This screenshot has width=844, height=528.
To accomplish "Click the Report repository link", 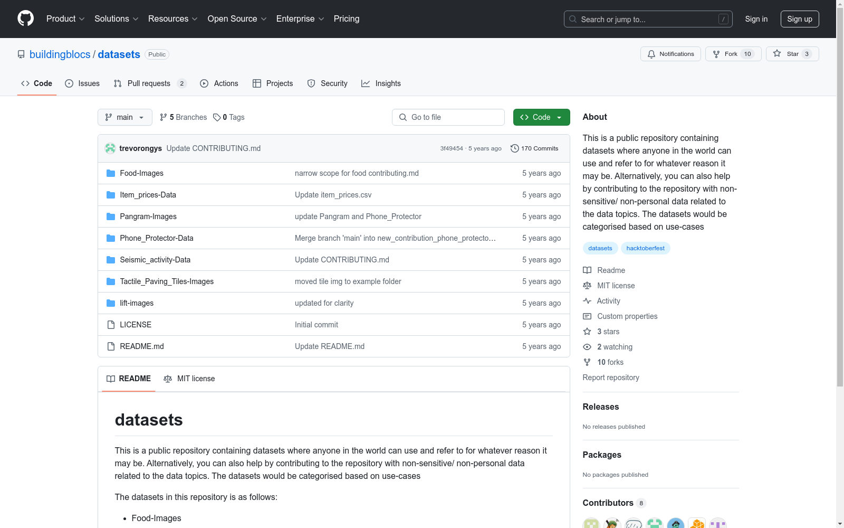I will pyautogui.click(x=611, y=378).
